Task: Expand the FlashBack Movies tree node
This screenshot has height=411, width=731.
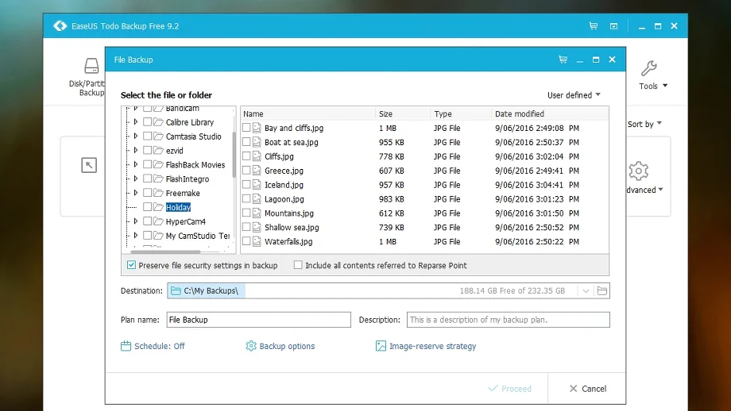Action: (x=136, y=164)
